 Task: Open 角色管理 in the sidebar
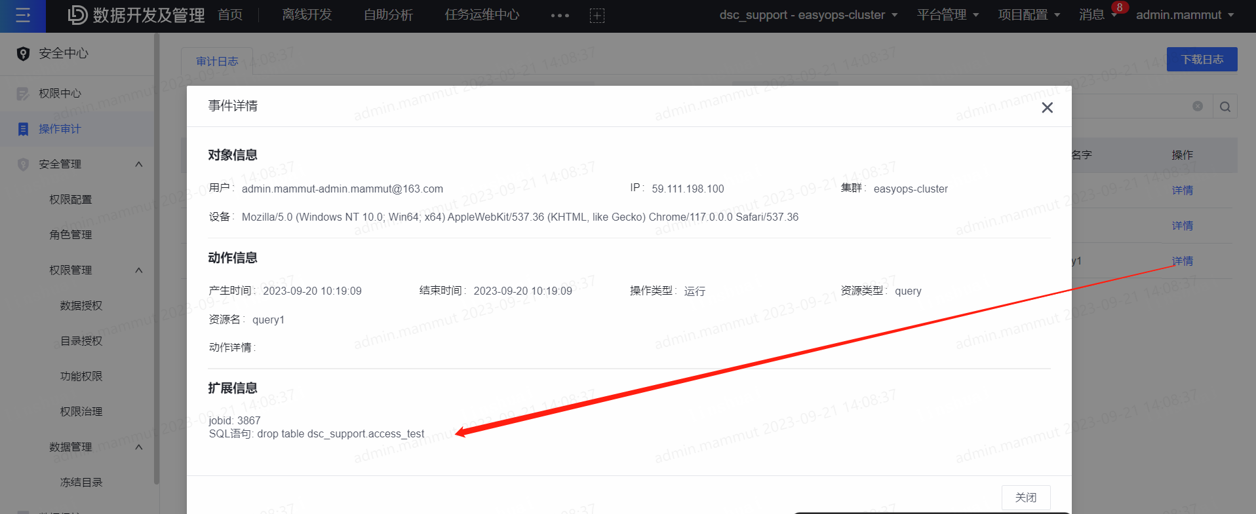[x=71, y=235]
